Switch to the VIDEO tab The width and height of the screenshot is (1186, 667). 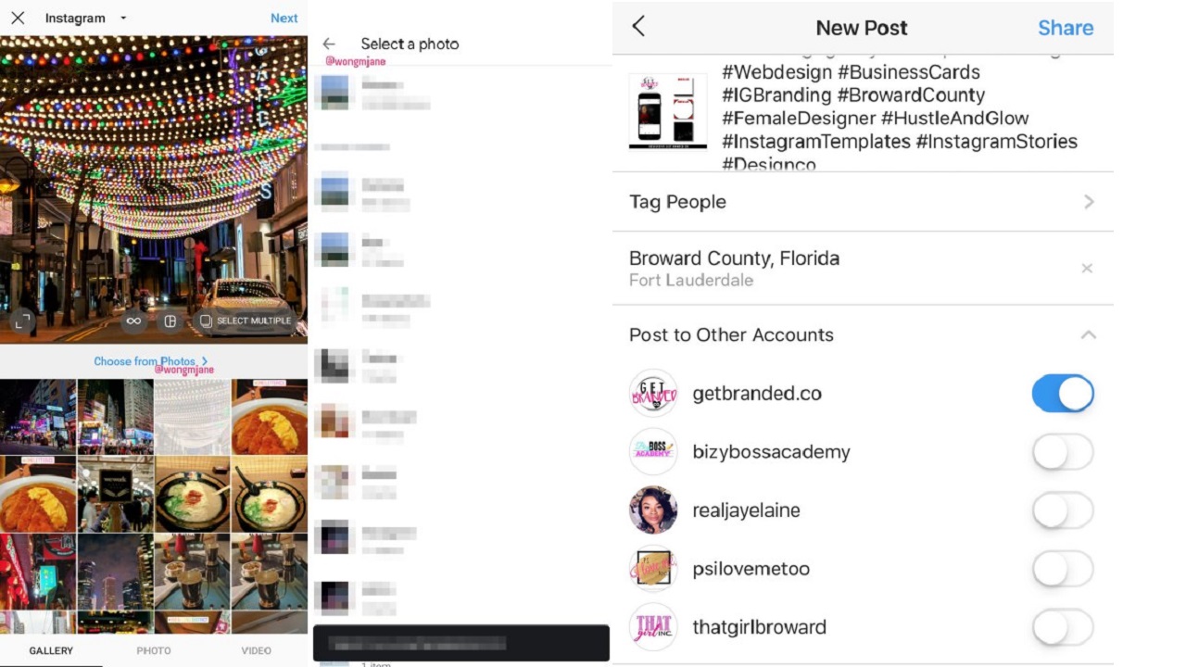click(x=257, y=650)
